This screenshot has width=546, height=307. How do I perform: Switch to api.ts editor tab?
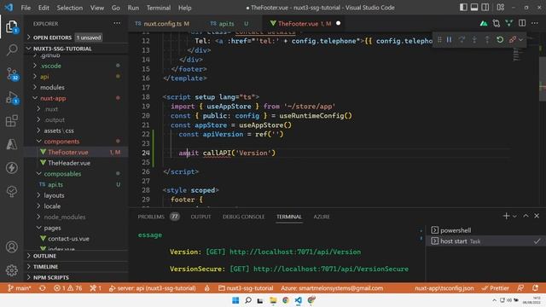[229, 24]
